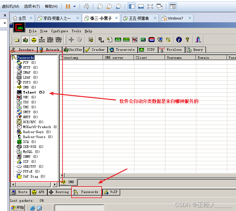Switch to the Wireless tab
The height and width of the screenshot is (211, 236).
point(172,50)
